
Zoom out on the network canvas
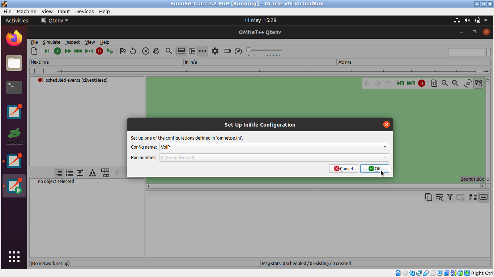pos(455,83)
